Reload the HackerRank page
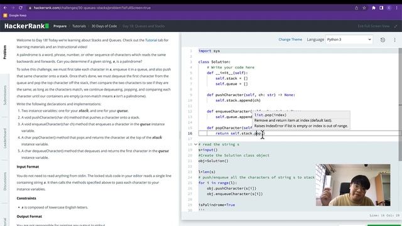The height and width of the screenshot is (226, 402). 21,8
